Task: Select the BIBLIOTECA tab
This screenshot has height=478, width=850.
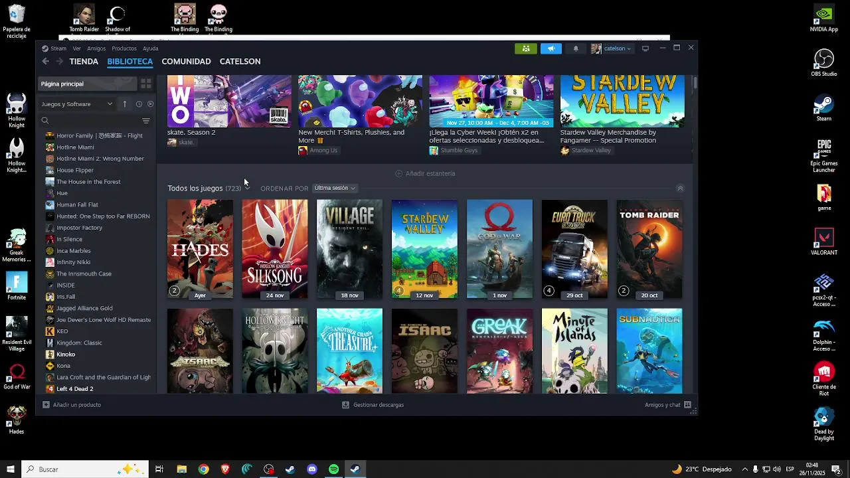Action: pos(130,61)
